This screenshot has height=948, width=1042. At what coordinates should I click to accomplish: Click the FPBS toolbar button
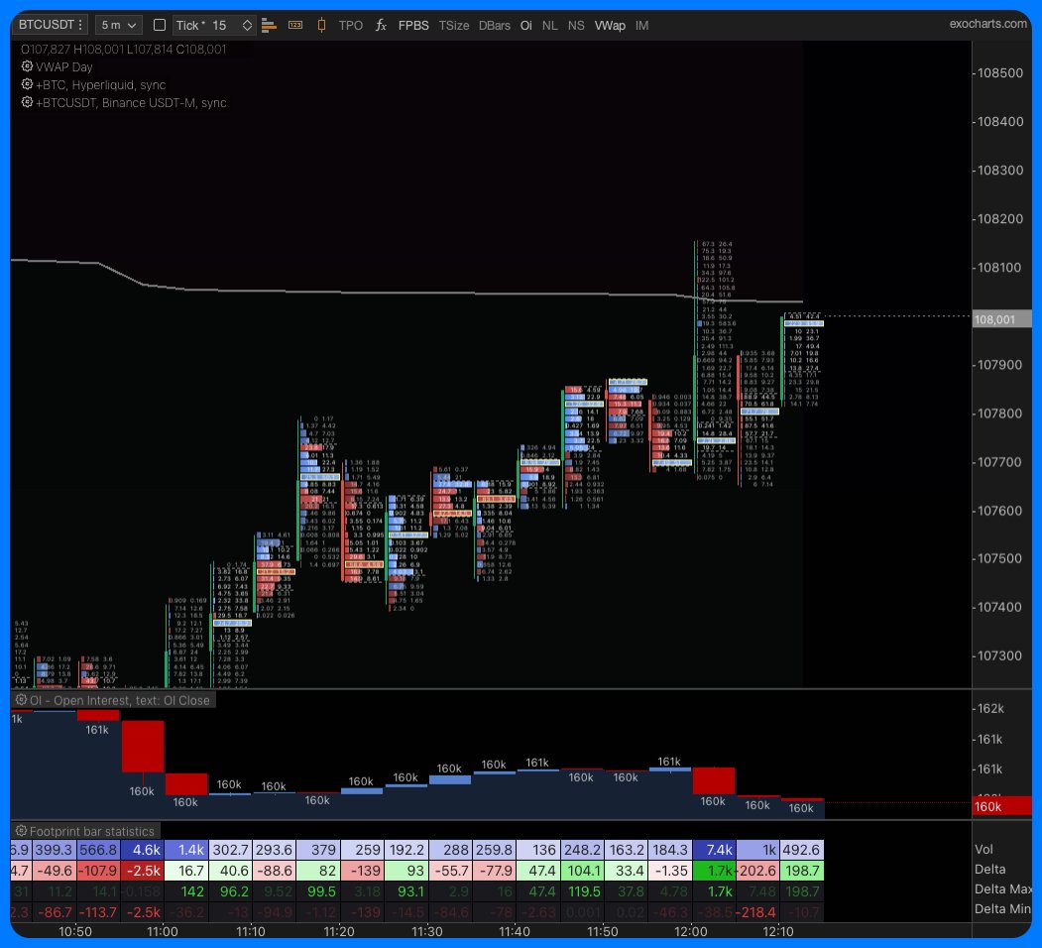pos(413,26)
